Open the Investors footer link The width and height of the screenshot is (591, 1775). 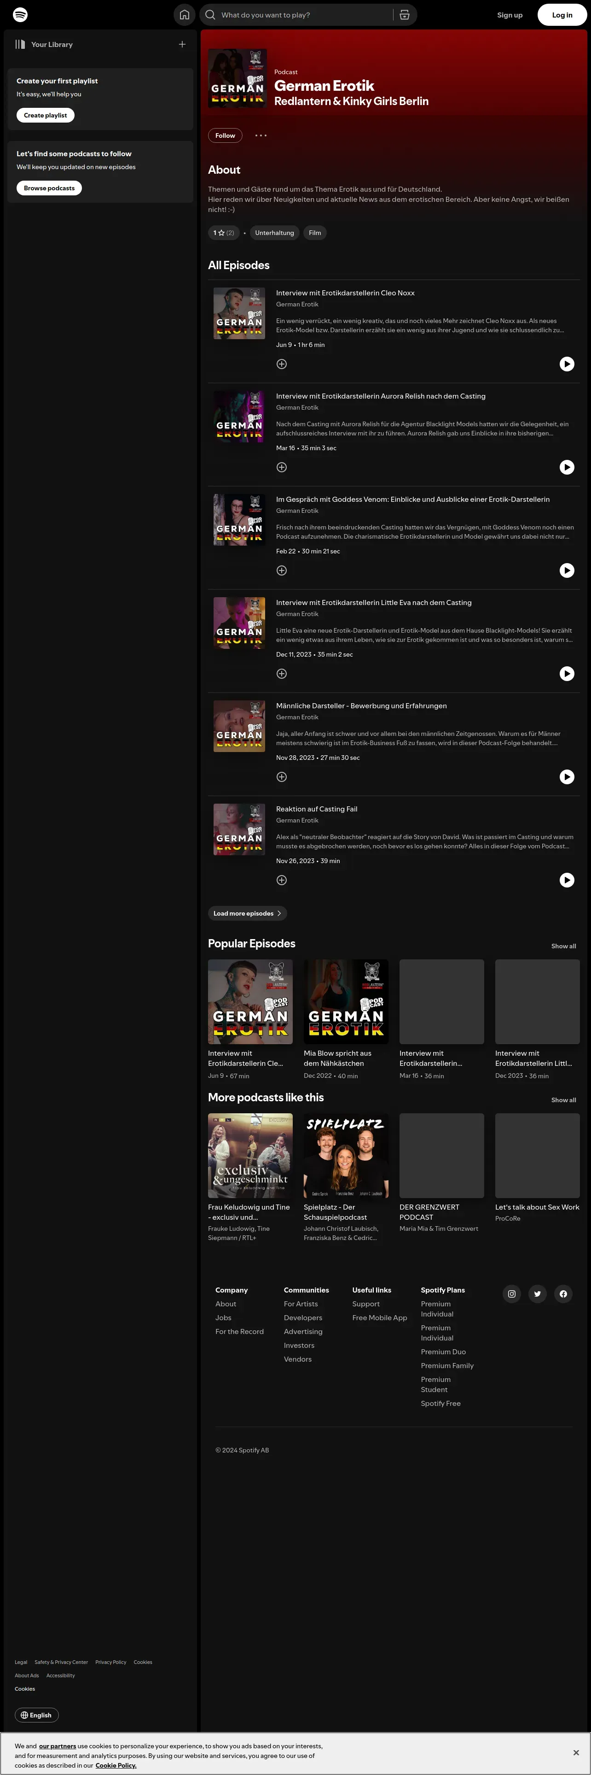click(x=299, y=1345)
